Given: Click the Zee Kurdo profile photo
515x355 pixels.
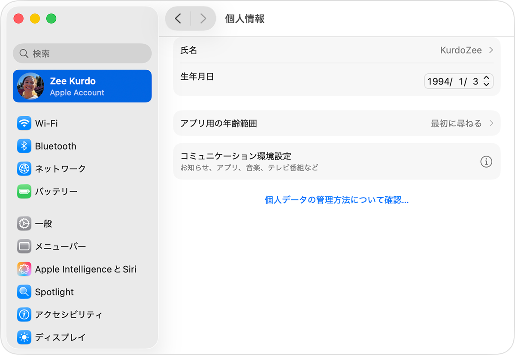Looking at the screenshot, I should 30,86.
